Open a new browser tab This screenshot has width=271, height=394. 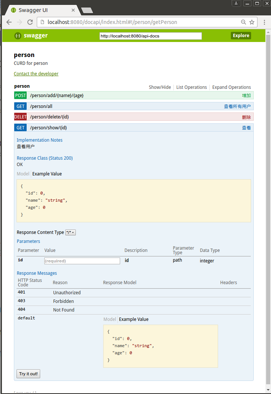pyautogui.click(x=87, y=10)
